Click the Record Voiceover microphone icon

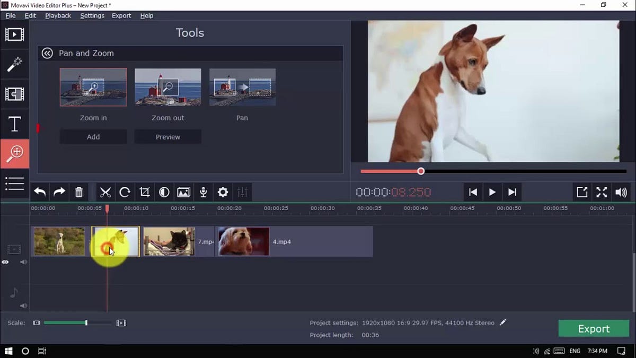tap(203, 192)
